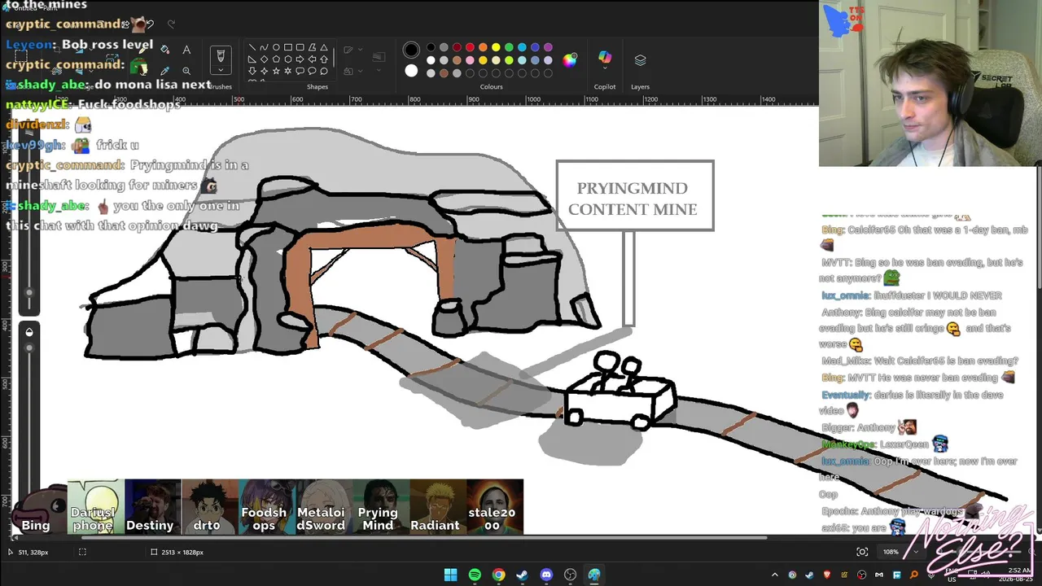Choose the Oval callout shape
Image resolution: width=1042 pixels, height=586 pixels.
pyautogui.click(x=311, y=72)
